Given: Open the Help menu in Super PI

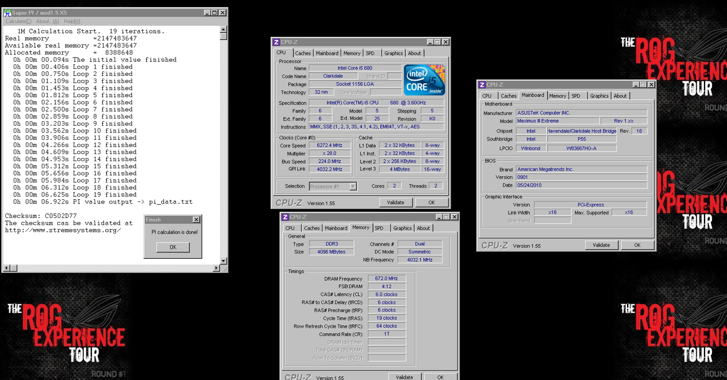Looking at the screenshot, I should point(72,21).
